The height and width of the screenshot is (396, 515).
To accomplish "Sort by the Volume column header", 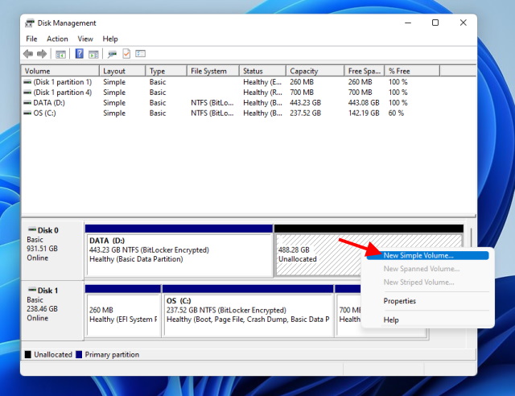I will click(x=60, y=71).
